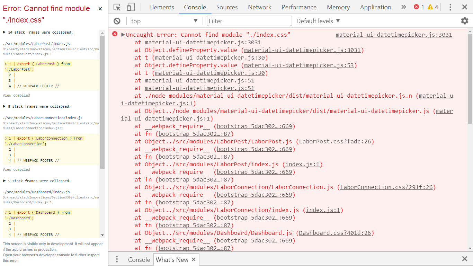Screen dimensions: 473x266
Task: Click the console Filter input
Action: [249, 21]
